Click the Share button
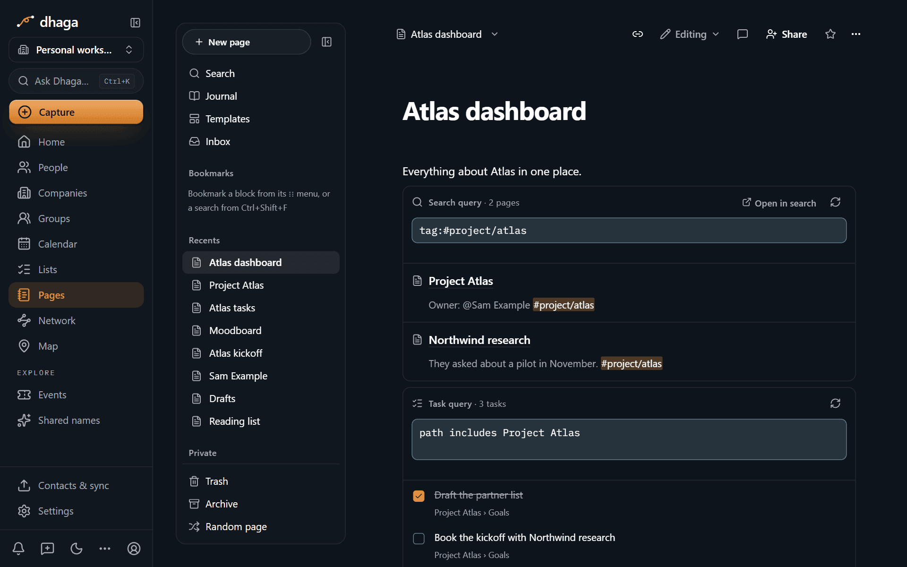Viewport: 907px width, 567px height. click(x=787, y=34)
